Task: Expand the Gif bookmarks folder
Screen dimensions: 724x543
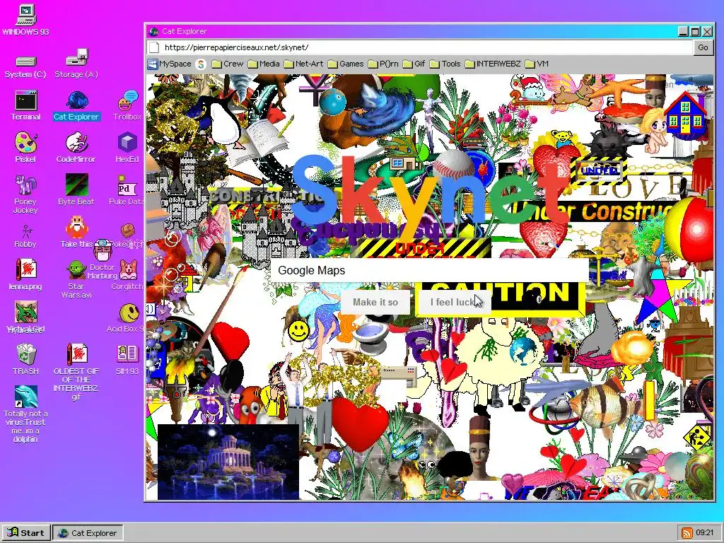Action: 414,64
